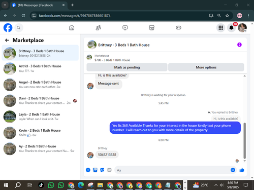Click the message bubble 5045213638

107,155
